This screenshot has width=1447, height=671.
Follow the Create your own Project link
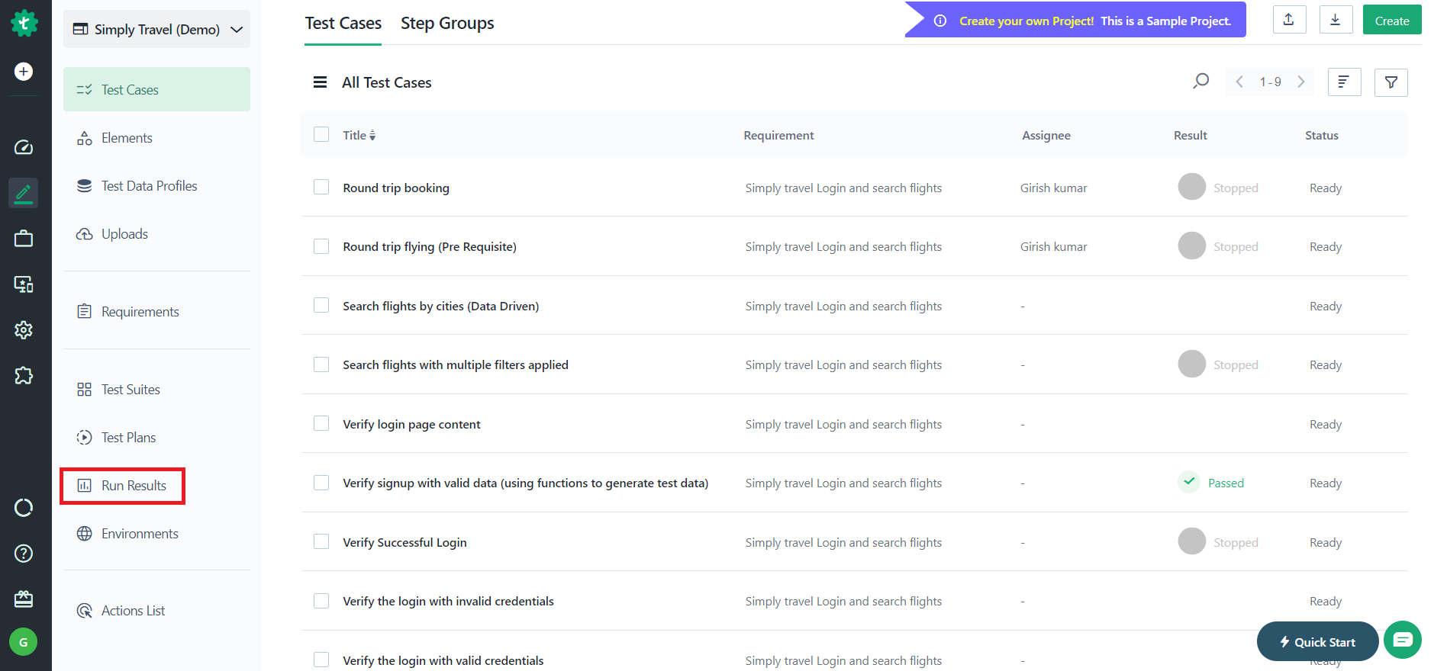[1026, 21]
